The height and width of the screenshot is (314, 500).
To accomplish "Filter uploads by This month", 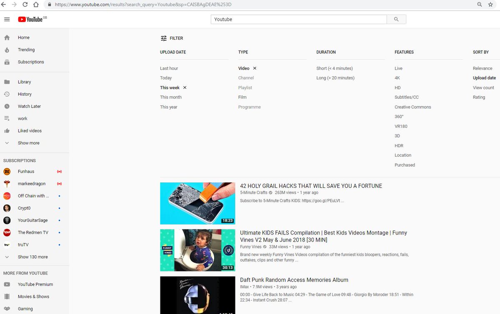I will tap(171, 97).
